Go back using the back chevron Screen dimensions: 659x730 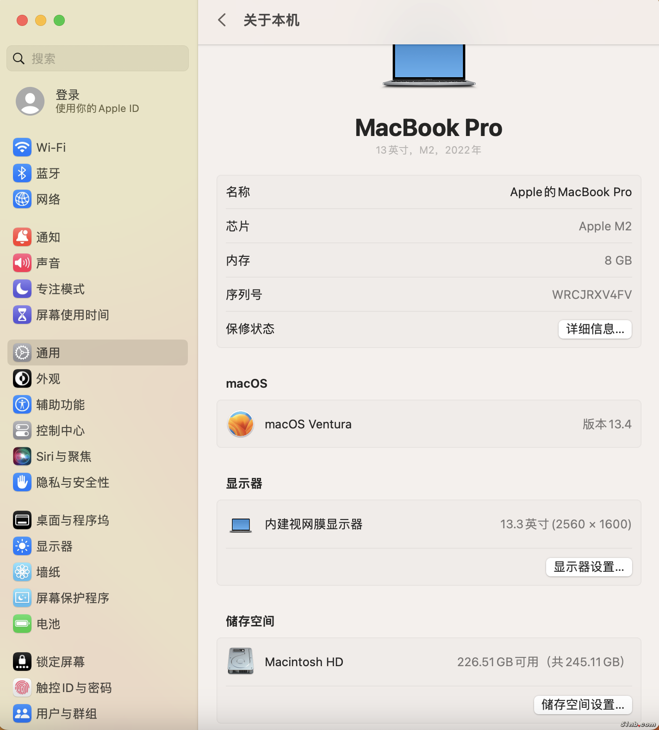222,20
